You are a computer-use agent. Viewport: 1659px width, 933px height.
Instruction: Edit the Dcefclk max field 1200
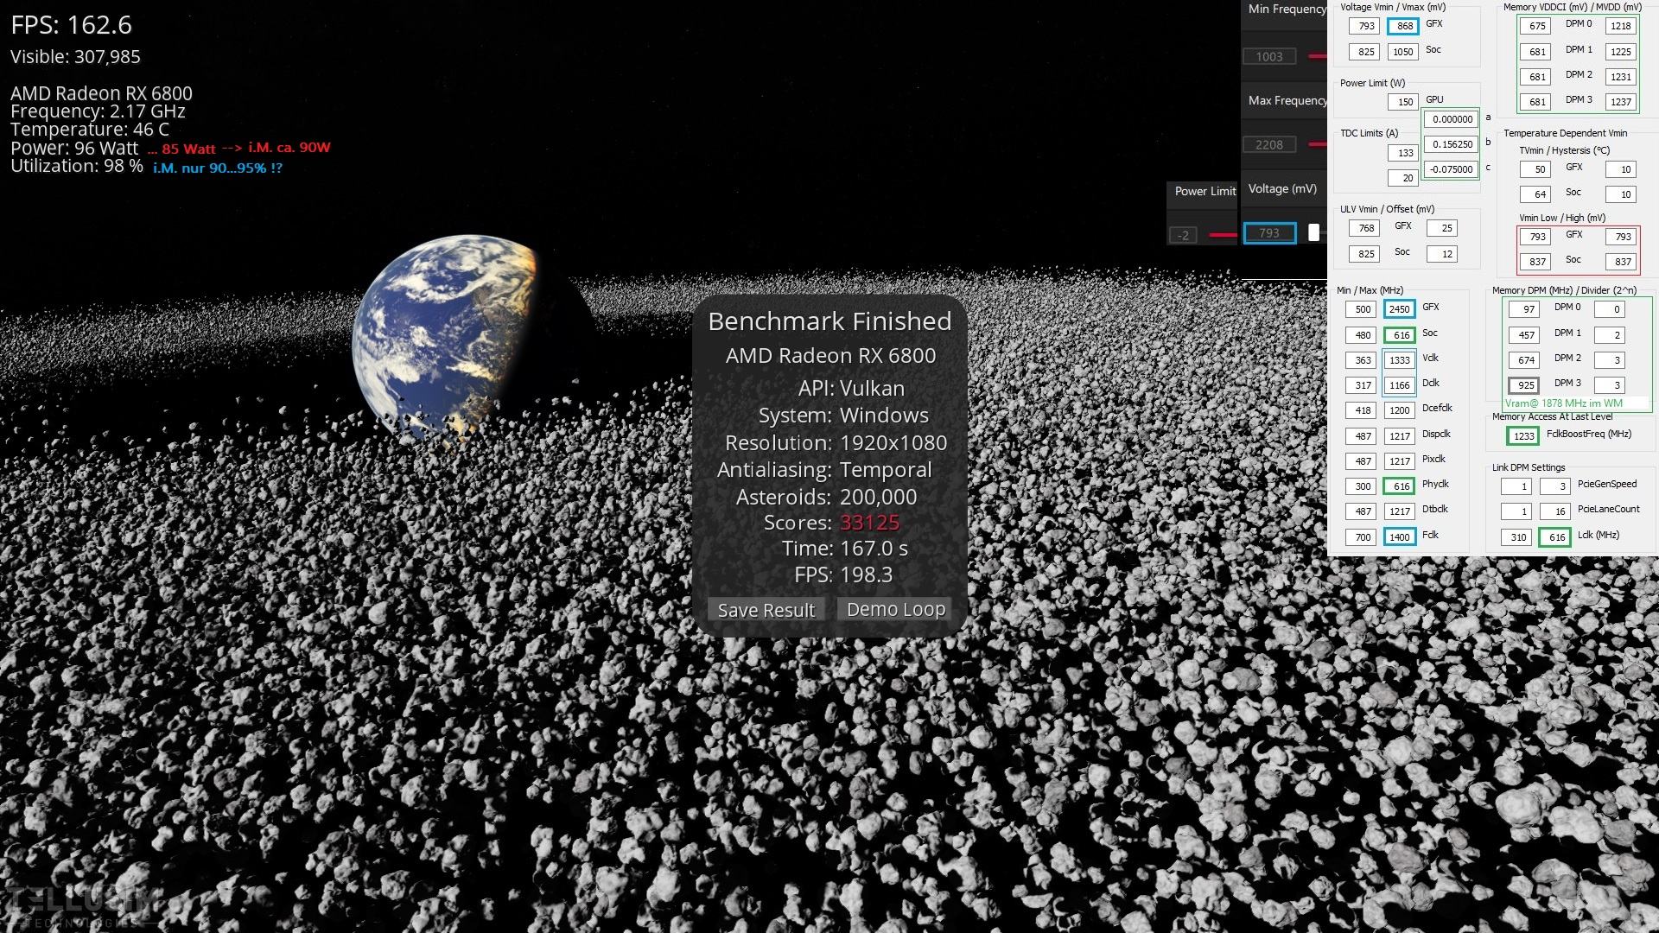tap(1399, 410)
